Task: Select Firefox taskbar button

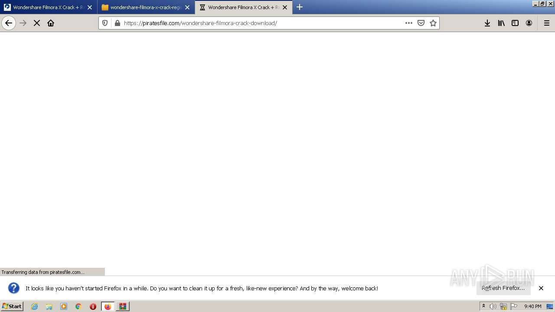Action: tap(108, 306)
